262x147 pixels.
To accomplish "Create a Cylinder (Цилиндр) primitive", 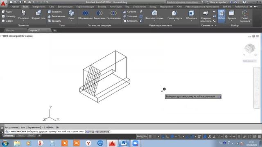I will click(9, 16).
